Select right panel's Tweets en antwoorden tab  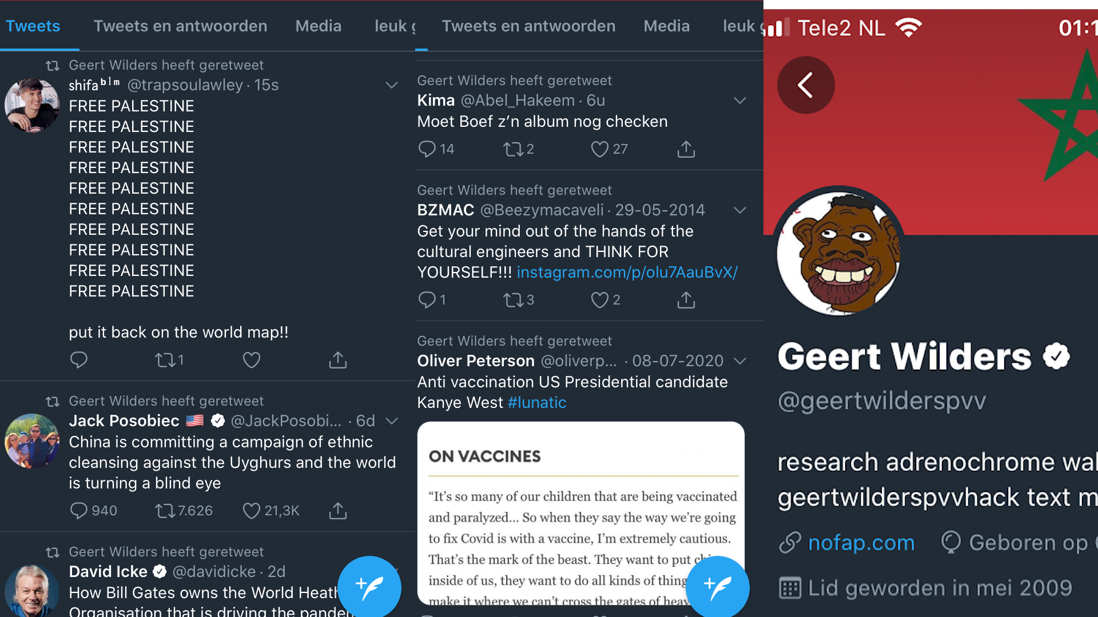point(528,26)
